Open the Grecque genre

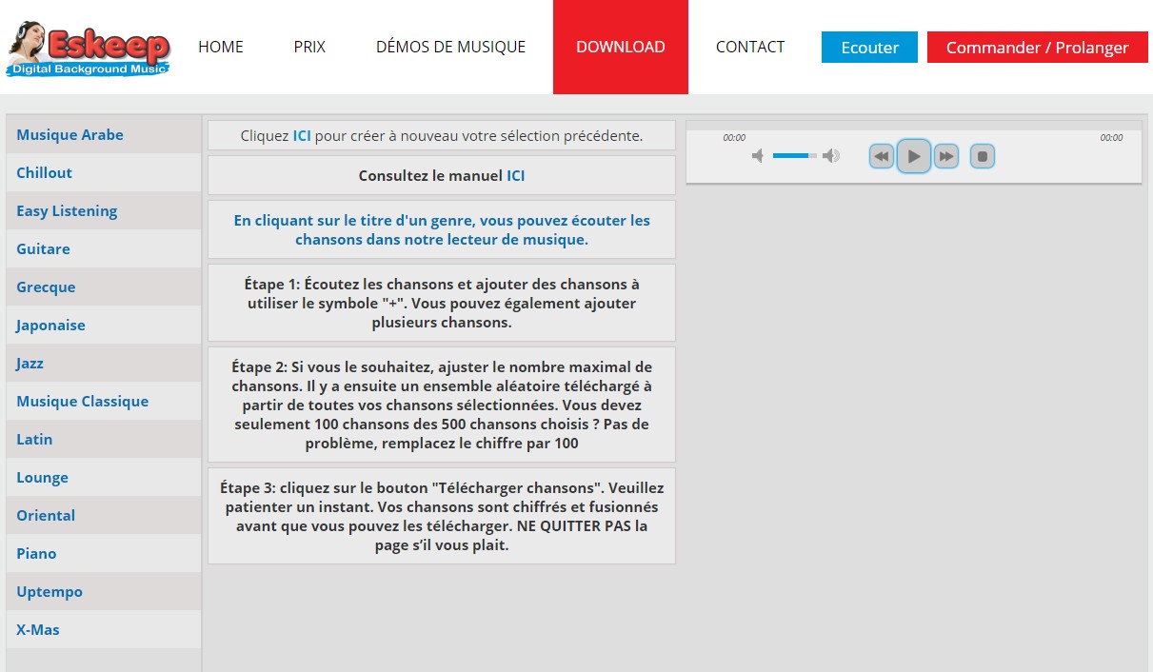(x=104, y=287)
